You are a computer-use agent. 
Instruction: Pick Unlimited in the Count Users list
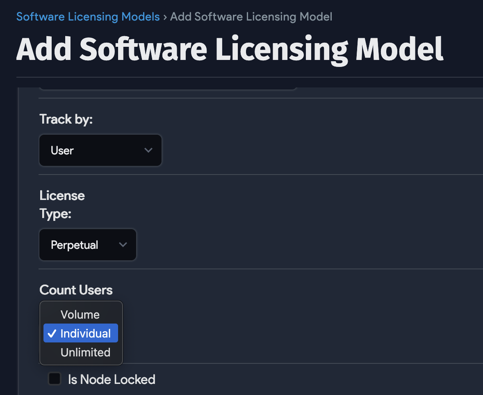pos(85,352)
